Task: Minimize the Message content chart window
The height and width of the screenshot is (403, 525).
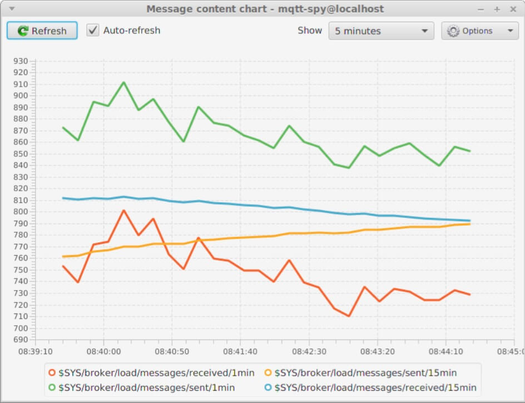Action: 481,9
